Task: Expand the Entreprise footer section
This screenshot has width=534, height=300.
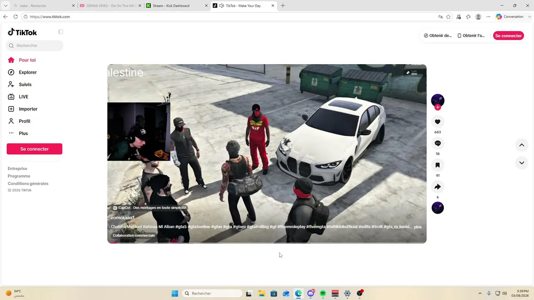Action: point(18,169)
